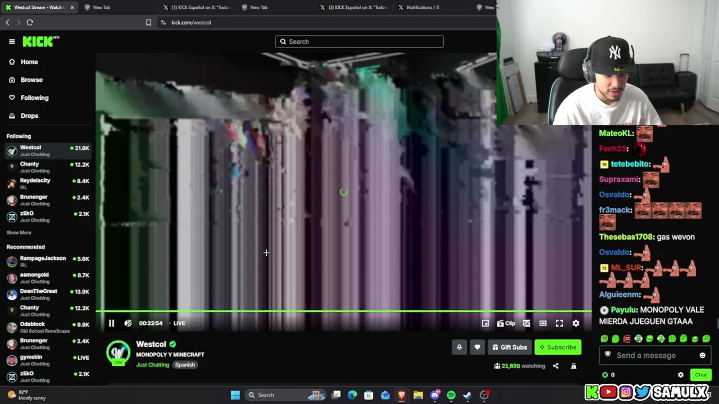Open the Windows Start menu
Image resolution: width=719 pixels, height=404 pixels.
tap(235, 395)
